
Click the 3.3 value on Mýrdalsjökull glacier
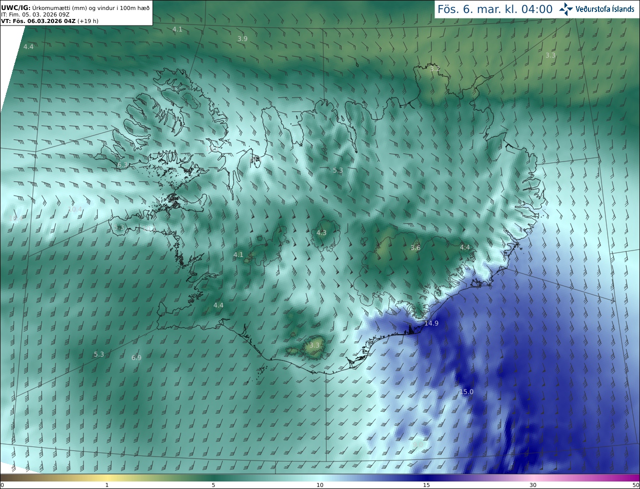pyautogui.click(x=314, y=345)
